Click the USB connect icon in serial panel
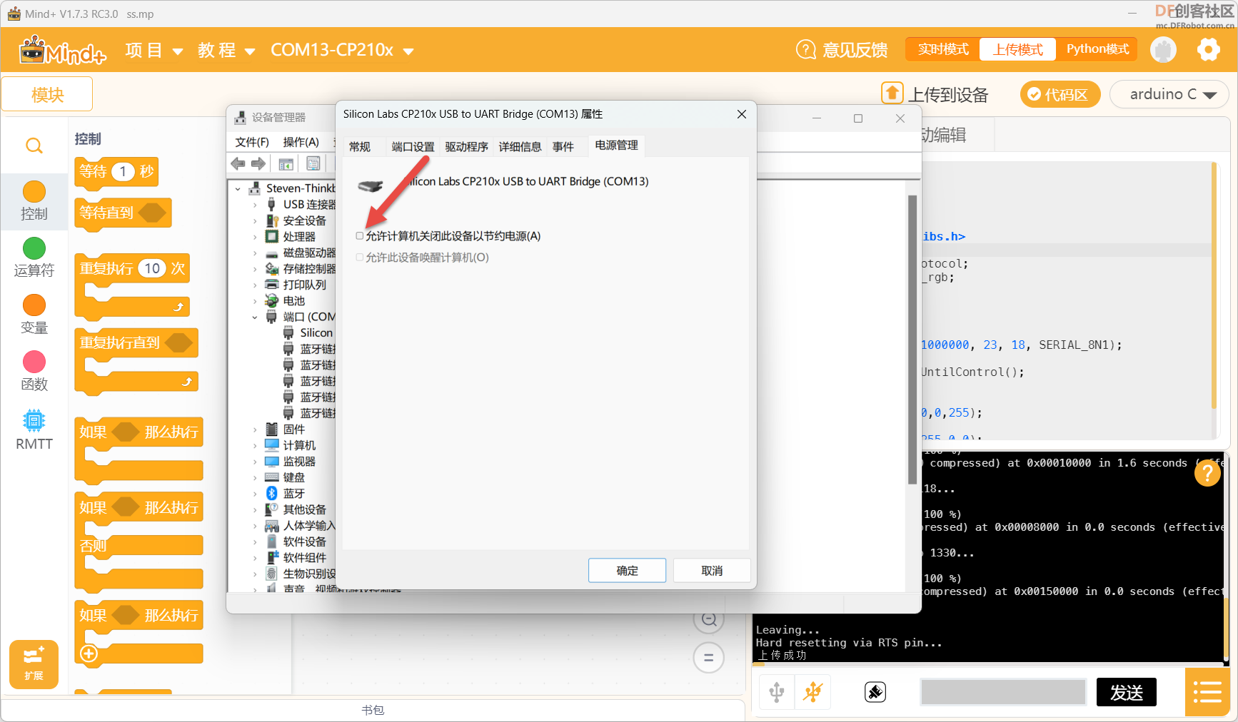The width and height of the screenshot is (1238, 722). point(777,691)
